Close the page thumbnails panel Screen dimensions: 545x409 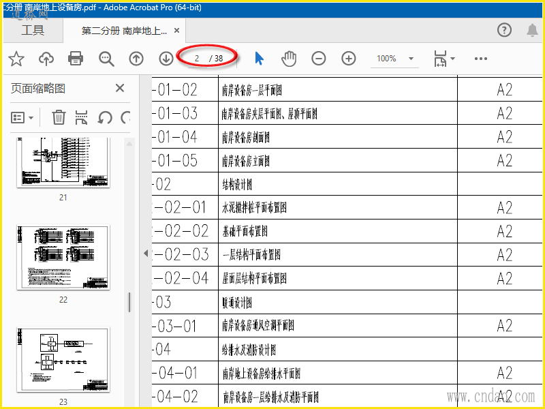[x=120, y=88]
